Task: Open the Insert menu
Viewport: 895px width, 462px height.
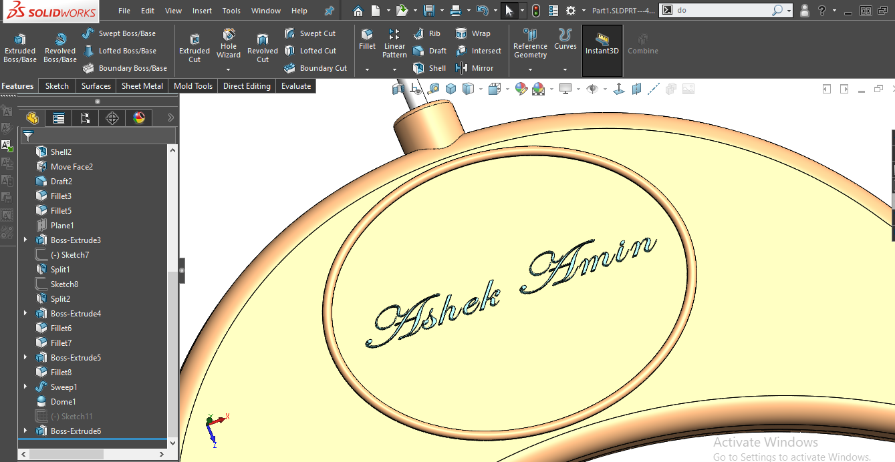Action: coord(202,11)
